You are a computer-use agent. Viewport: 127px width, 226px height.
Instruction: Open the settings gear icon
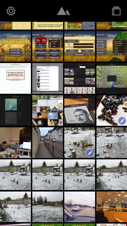coord(11,11)
